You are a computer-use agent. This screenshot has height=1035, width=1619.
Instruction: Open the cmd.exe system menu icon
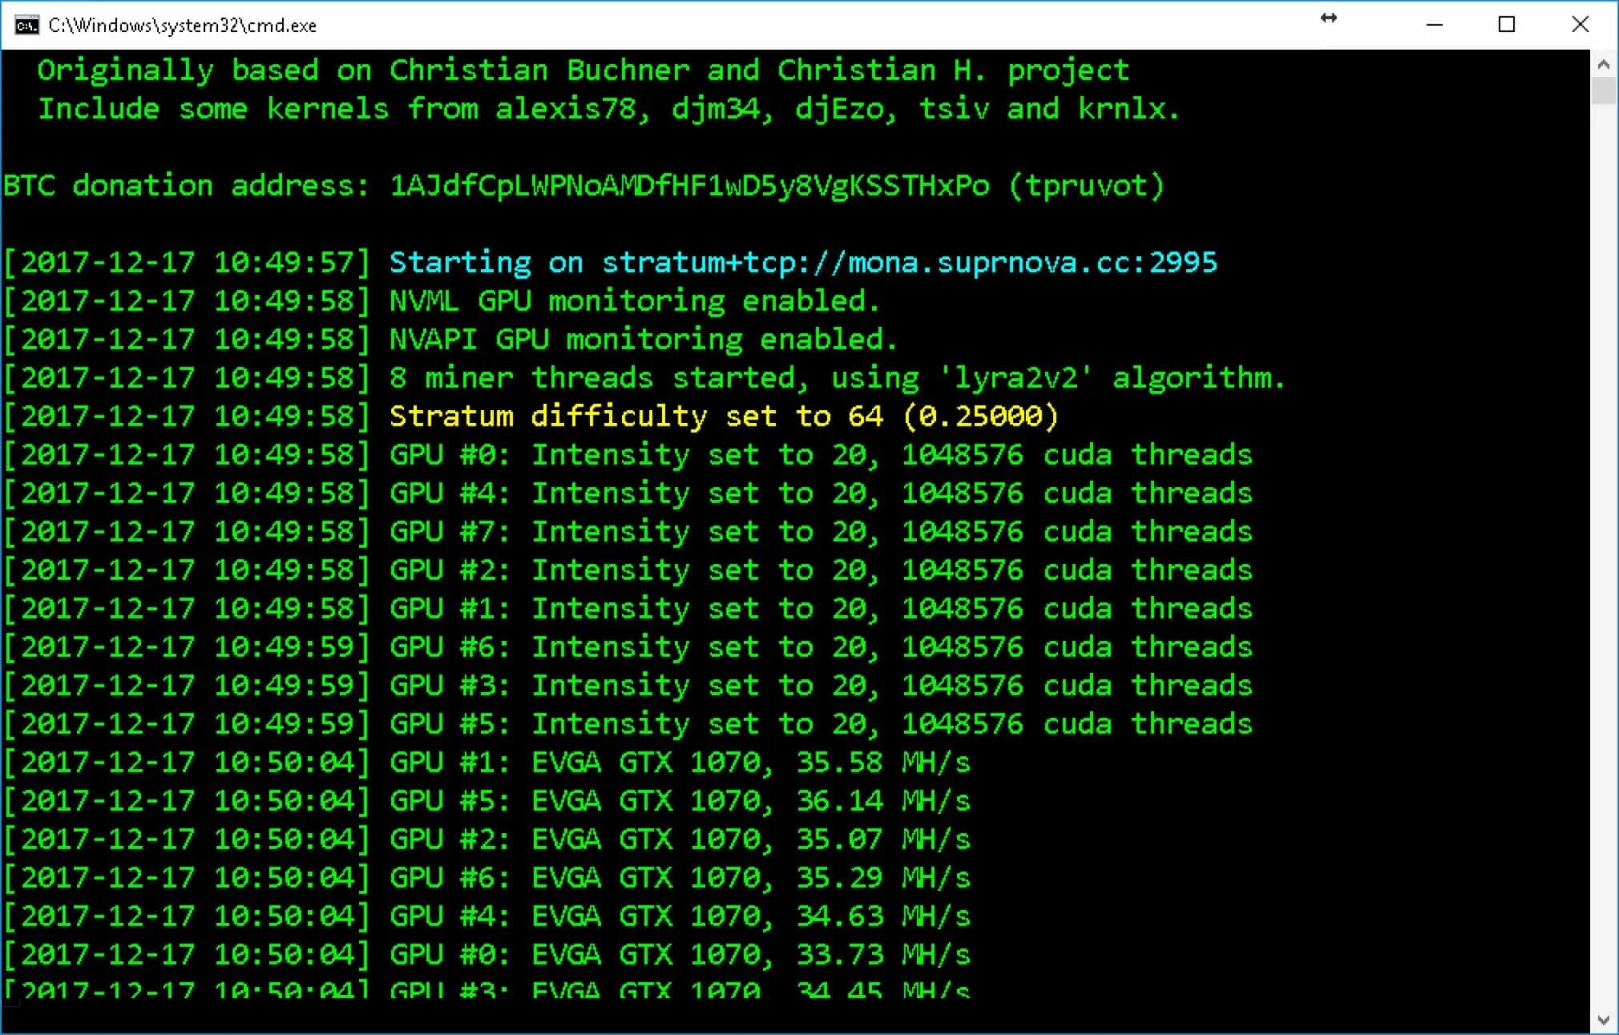26,25
